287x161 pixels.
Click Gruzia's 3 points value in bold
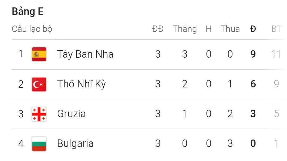pos(253,114)
